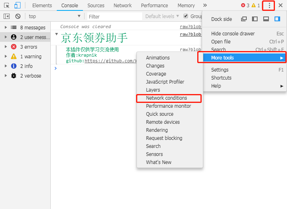Select the user messages person icon
Image resolution: width=287 pixels, height=209 pixels.
[14, 37]
